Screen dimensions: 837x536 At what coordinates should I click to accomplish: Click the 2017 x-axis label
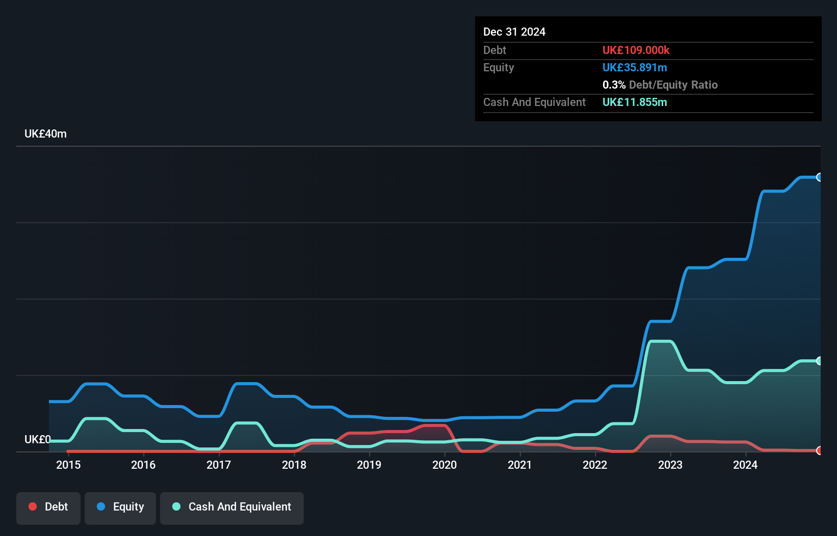click(x=219, y=465)
